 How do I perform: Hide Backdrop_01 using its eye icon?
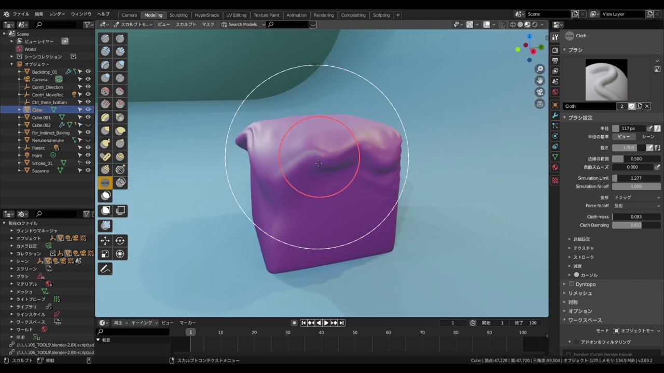point(88,71)
